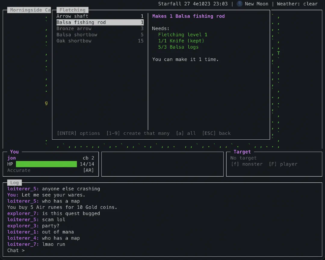Click the "New Moon" label

point(256,4)
